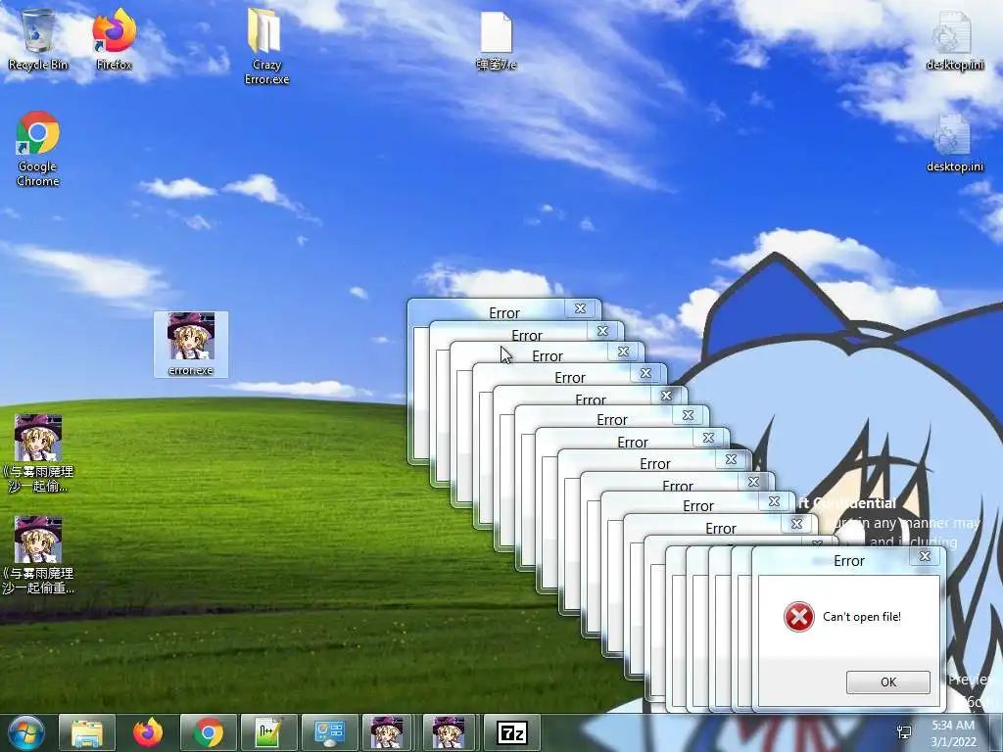Switch to Firefox on the taskbar
This screenshot has height=752, width=1003.
click(x=148, y=732)
